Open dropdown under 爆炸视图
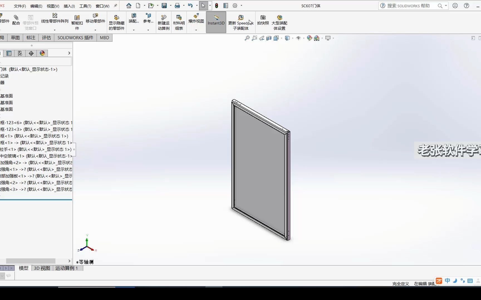This screenshot has width=481, height=300. (196, 30)
